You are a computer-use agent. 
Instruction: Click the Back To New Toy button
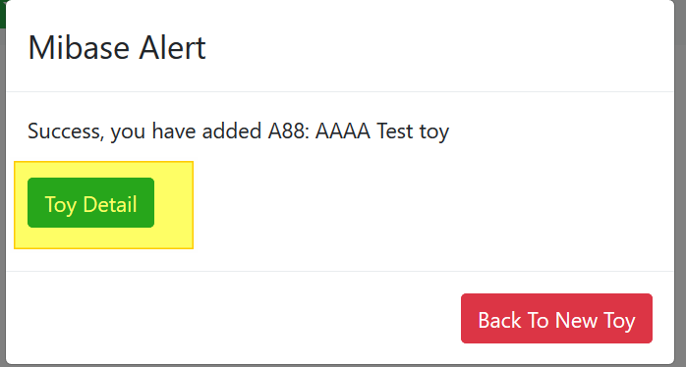click(556, 319)
